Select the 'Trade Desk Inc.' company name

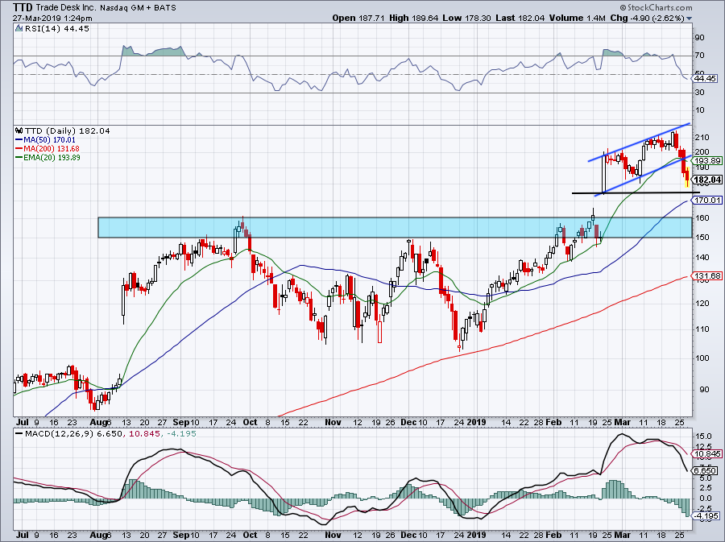(66, 7)
